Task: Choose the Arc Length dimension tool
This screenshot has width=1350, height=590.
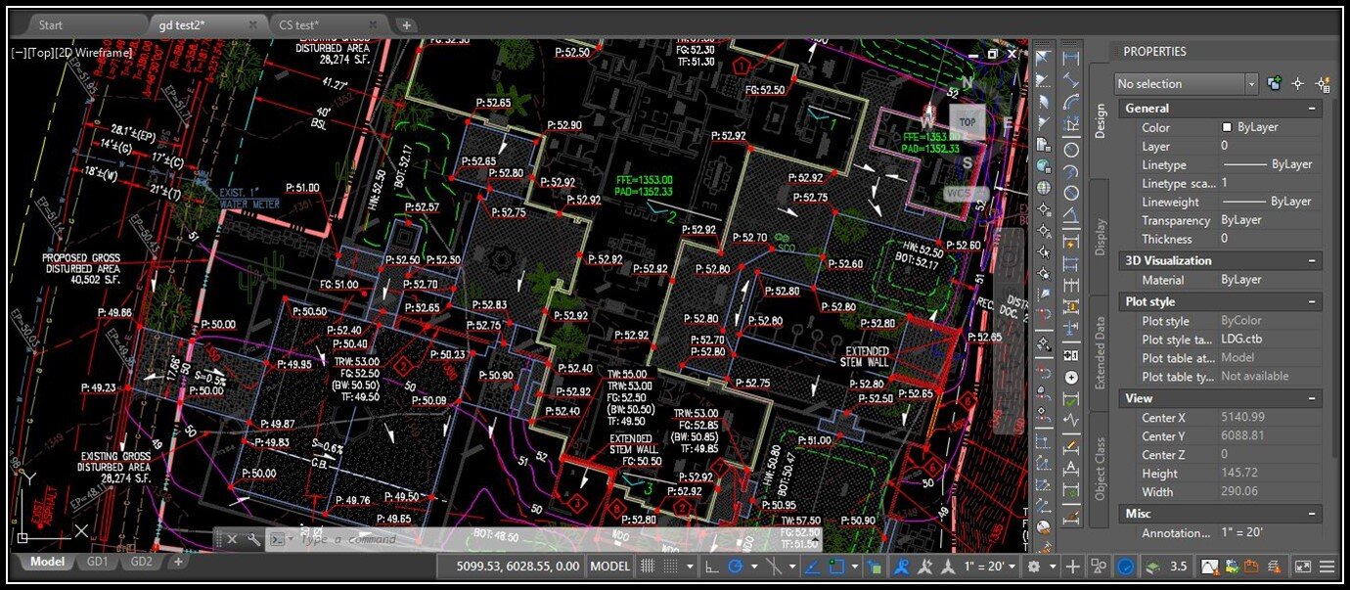Action: click(1071, 104)
